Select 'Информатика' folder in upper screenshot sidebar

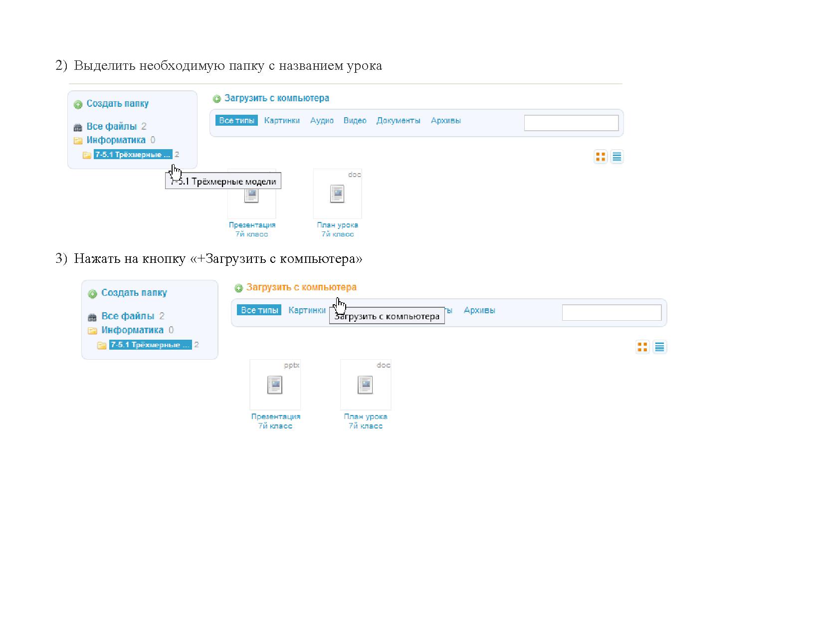pos(116,140)
